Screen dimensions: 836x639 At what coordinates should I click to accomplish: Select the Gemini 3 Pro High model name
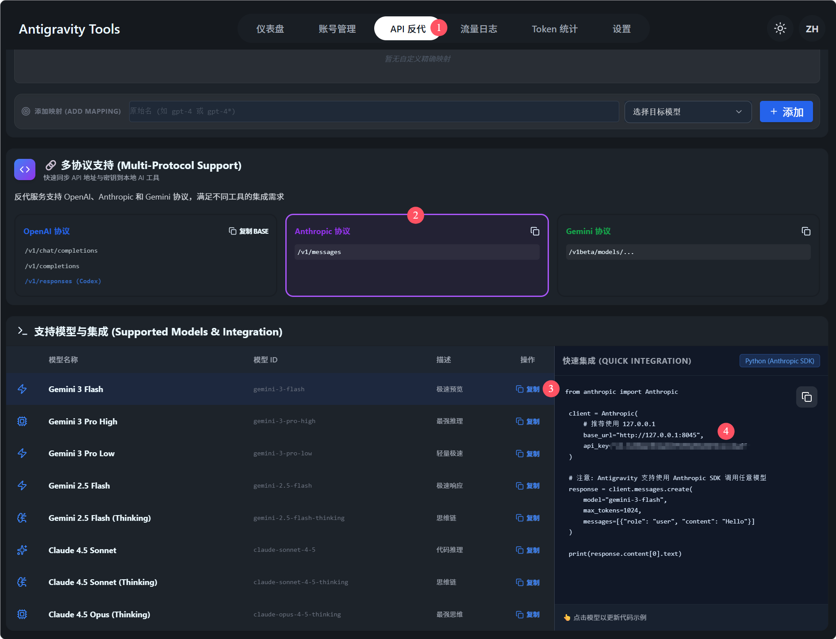point(83,422)
